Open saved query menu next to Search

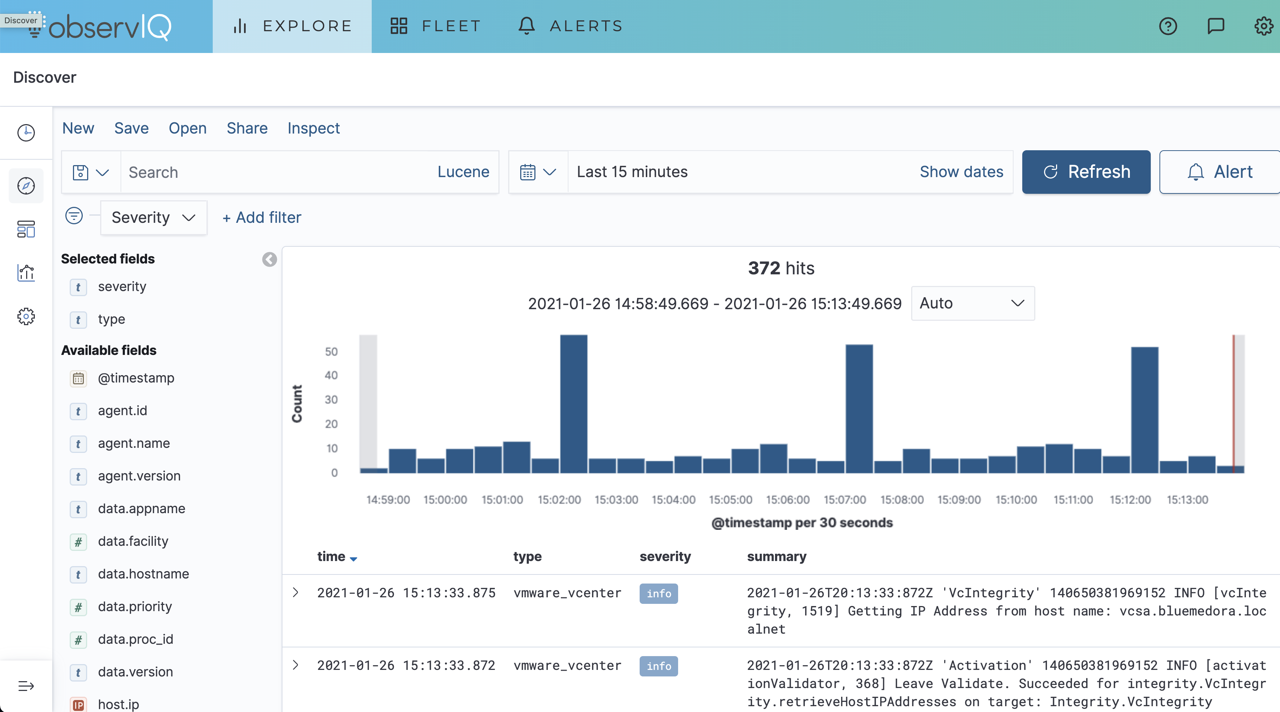pos(90,172)
